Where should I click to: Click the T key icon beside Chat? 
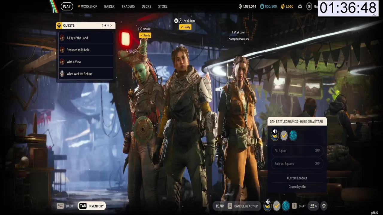point(294,206)
